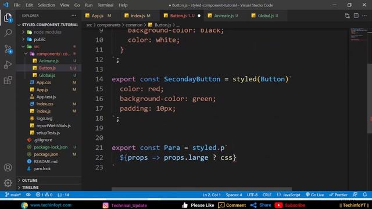Open problems via errors and warnings indicator
Image resolution: width=372 pixels, height=209 pixels.
tap(44, 195)
